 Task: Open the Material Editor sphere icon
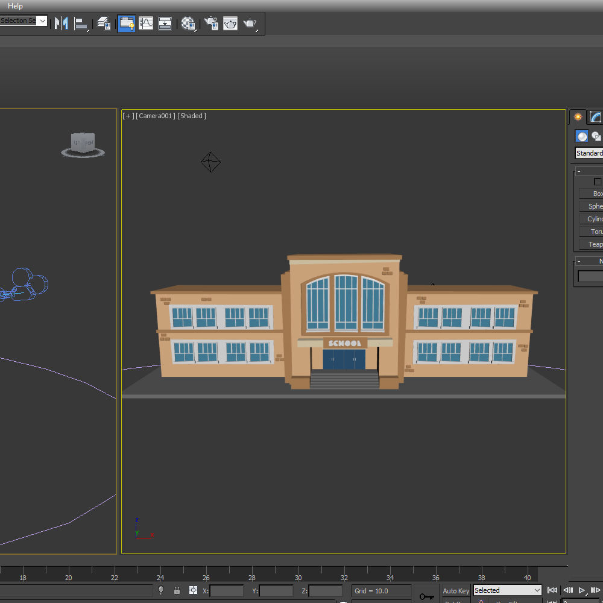tap(188, 24)
